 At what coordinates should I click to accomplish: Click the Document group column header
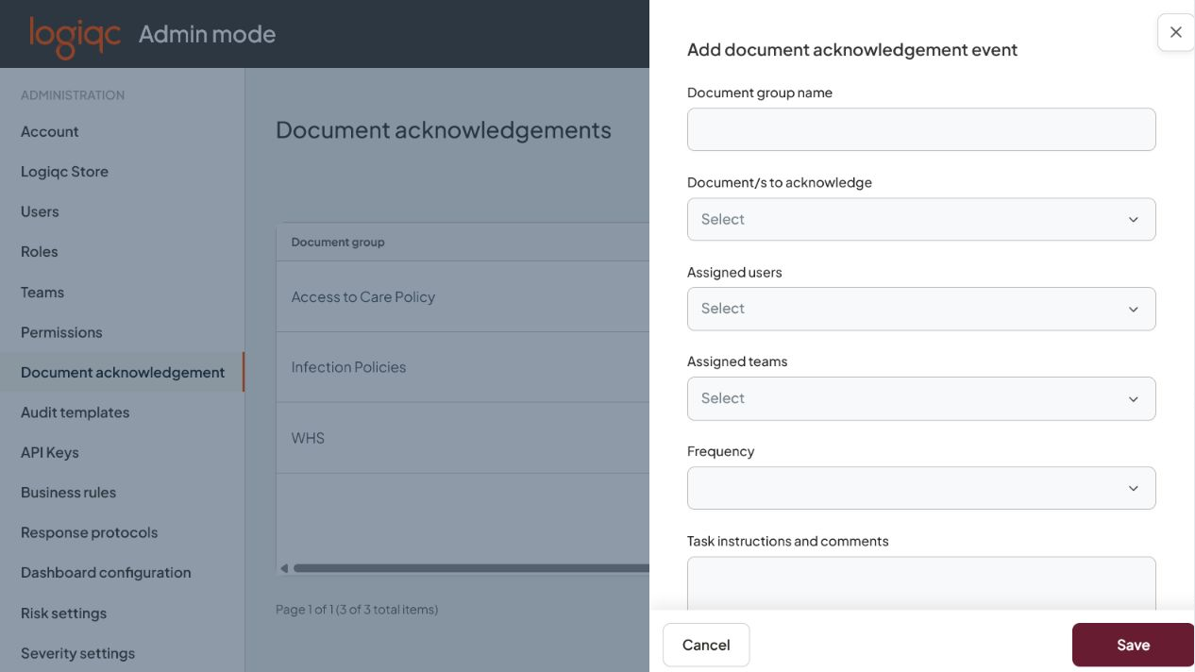tap(338, 243)
